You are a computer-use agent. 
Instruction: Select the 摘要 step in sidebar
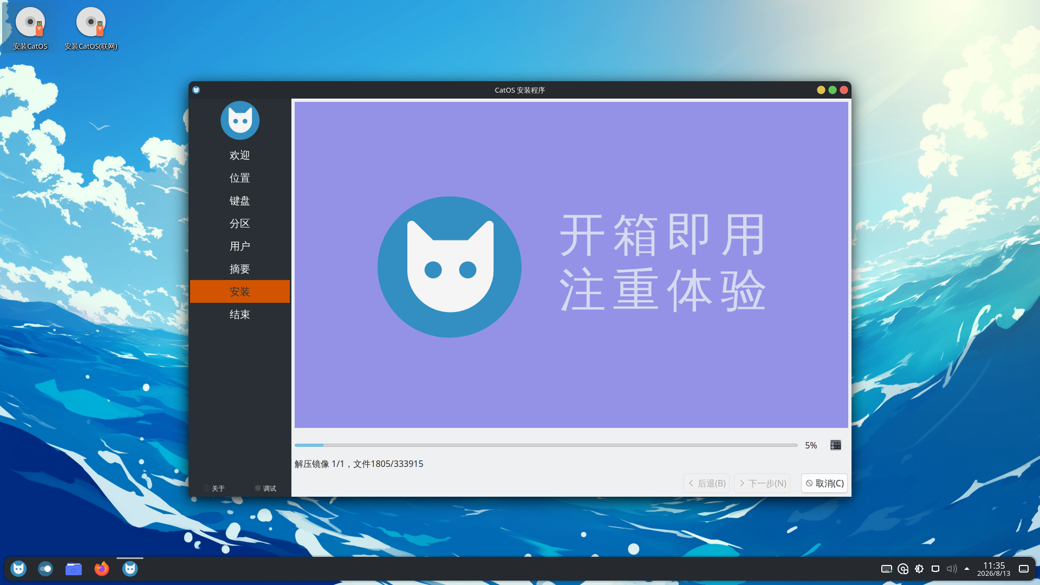(x=240, y=269)
